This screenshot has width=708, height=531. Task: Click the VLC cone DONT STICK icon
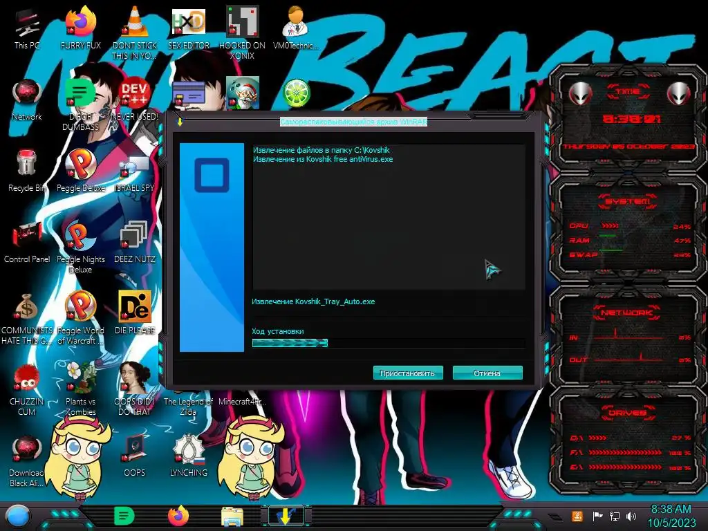135,32
